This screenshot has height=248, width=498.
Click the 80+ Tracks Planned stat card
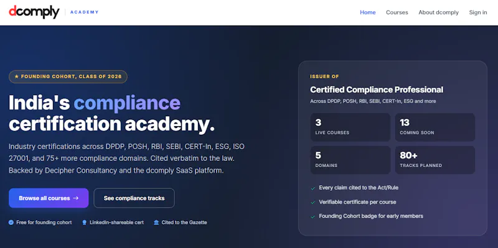coord(435,160)
